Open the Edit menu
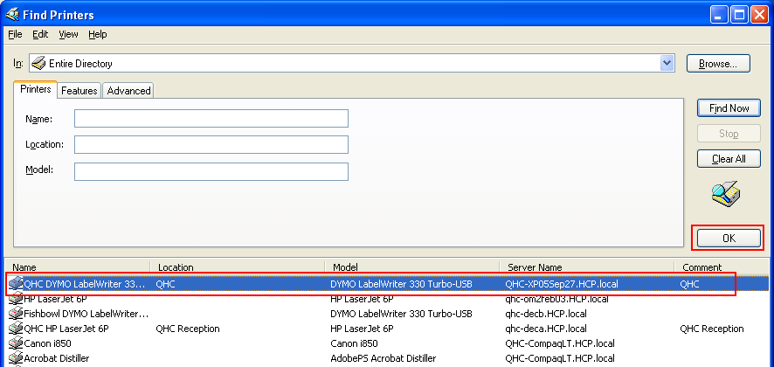This screenshot has height=367, width=774. 40,34
